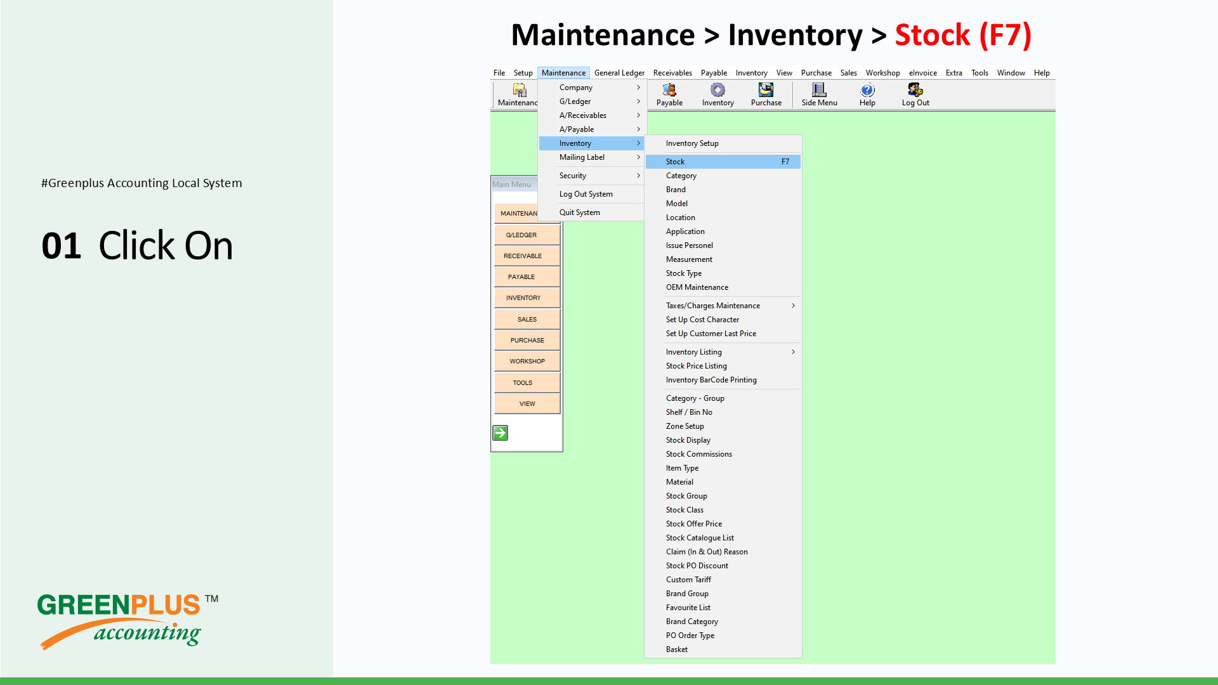
Task: Select Category in Inventory submenu
Action: point(723,176)
